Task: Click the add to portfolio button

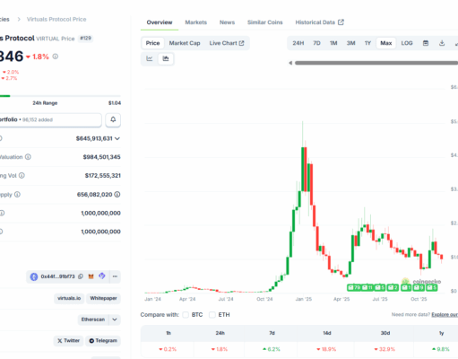Action: (x=50, y=119)
